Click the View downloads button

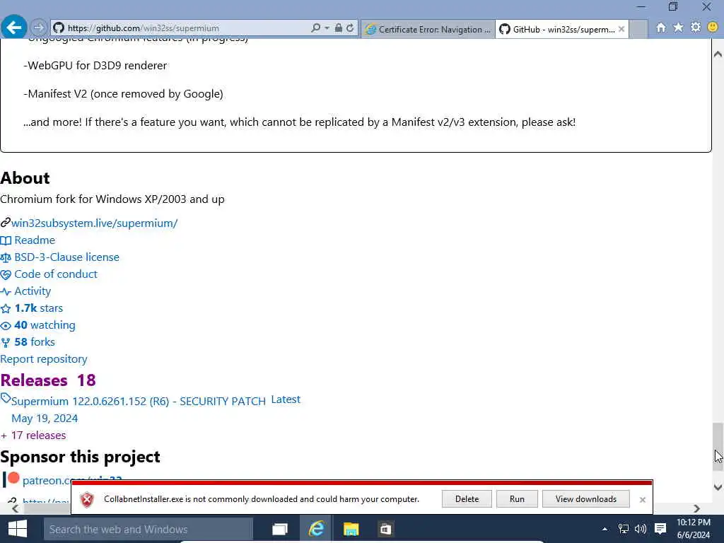pyautogui.click(x=586, y=499)
